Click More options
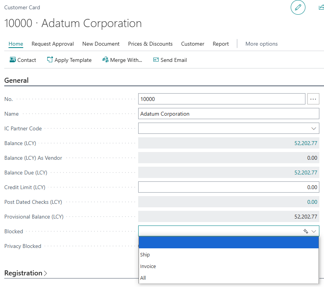This screenshot has height=287, width=324. point(261,44)
